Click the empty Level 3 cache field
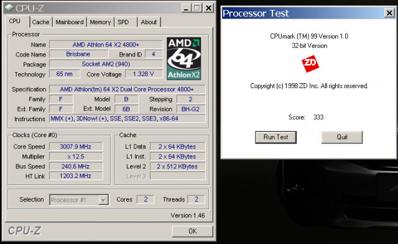Viewport: 398px width, 244px height. coord(177,176)
